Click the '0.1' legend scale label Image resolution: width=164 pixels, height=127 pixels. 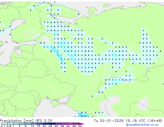point(3,126)
